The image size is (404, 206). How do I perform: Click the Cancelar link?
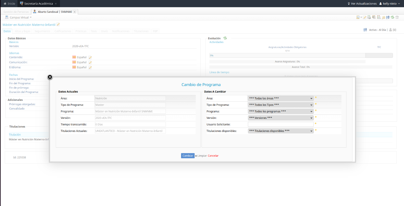[x=213, y=156]
